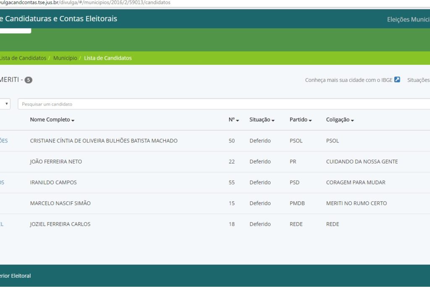Image resolution: width=430 pixels, height=287 pixels.
Task: Open the IBGE external link icon
Action: tap(397, 79)
